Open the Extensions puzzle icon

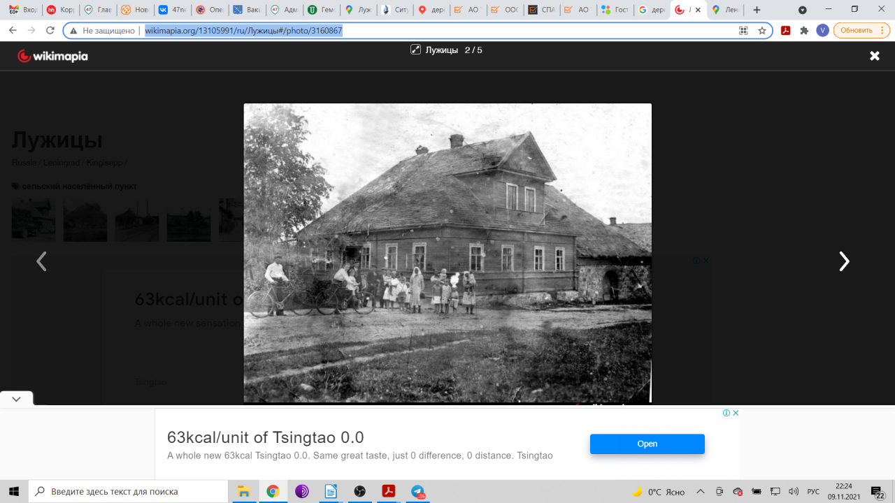coord(804,31)
